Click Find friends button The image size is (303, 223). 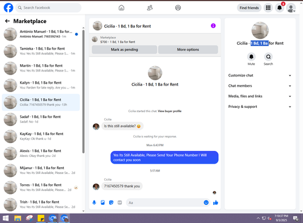[x=249, y=8]
